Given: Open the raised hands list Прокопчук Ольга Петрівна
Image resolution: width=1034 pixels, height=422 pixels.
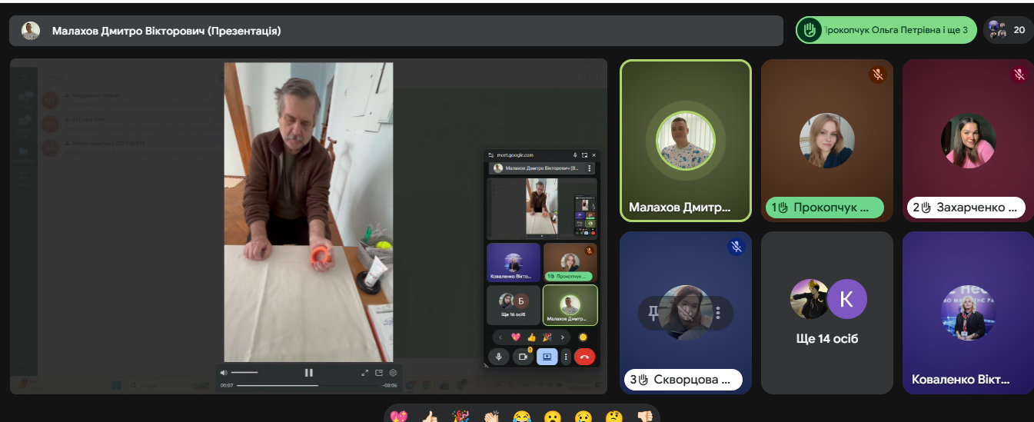Looking at the screenshot, I should [886, 31].
